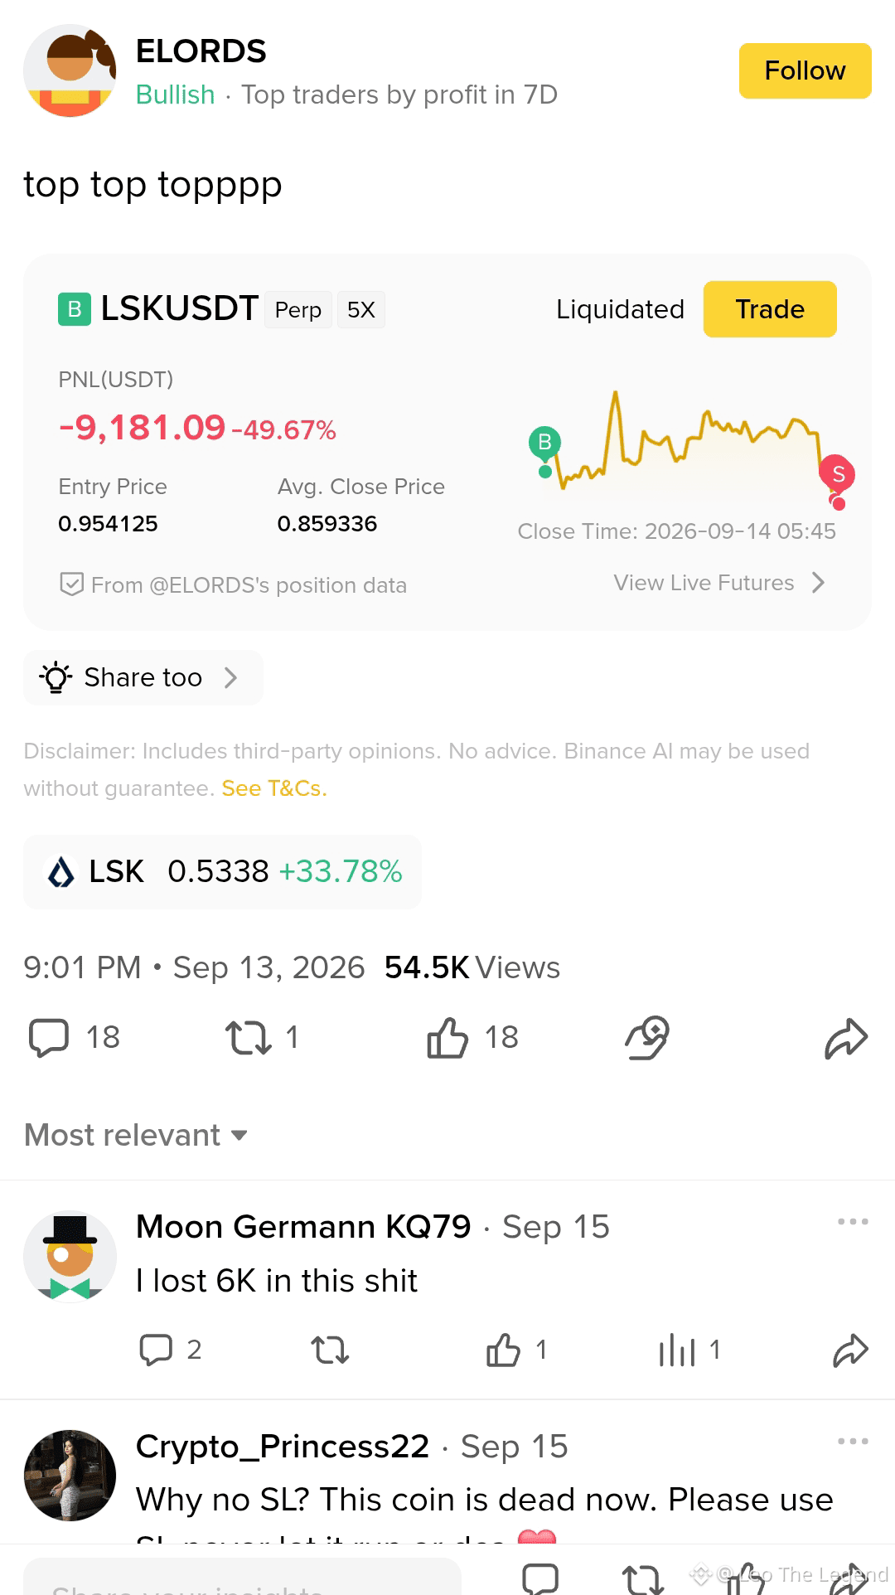Open the See T&Cs link
The height and width of the screenshot is (1595, 895).
pyautogui.click(x=274, y=788)
